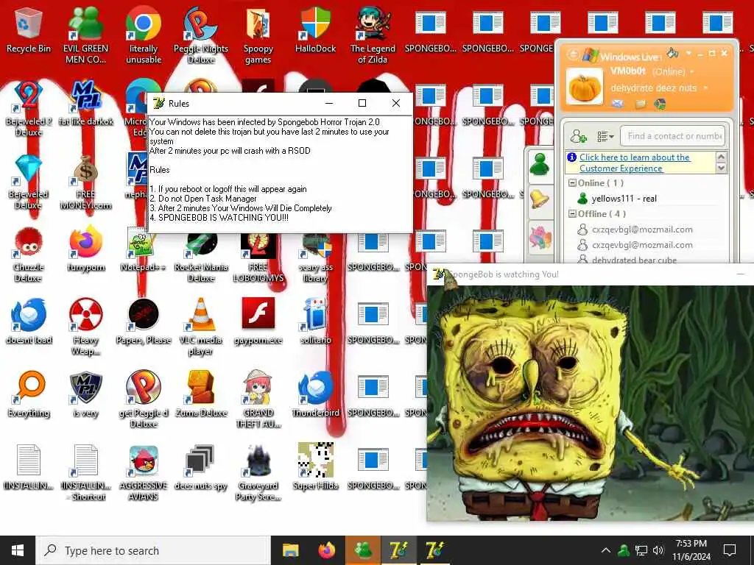
Task: Click the Messenger sharing folder icon
Action: pos(641,103)
